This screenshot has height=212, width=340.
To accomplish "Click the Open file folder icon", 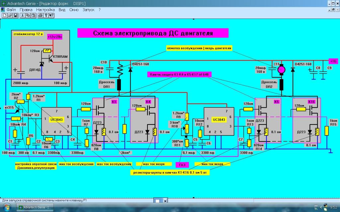I will coord(10,15).
